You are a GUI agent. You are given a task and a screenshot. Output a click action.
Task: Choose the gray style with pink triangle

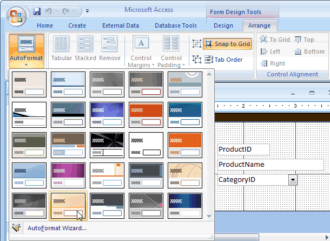[x=146, y=206]
